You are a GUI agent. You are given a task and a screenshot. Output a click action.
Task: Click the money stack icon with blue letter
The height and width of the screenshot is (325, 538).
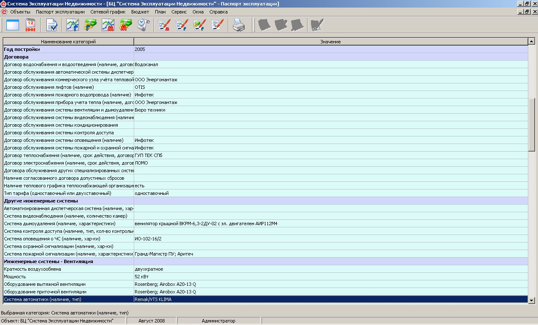tap(91, 25)
